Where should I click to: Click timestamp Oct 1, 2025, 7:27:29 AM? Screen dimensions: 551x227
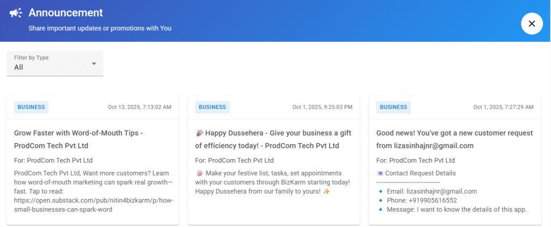click(503, 107)
